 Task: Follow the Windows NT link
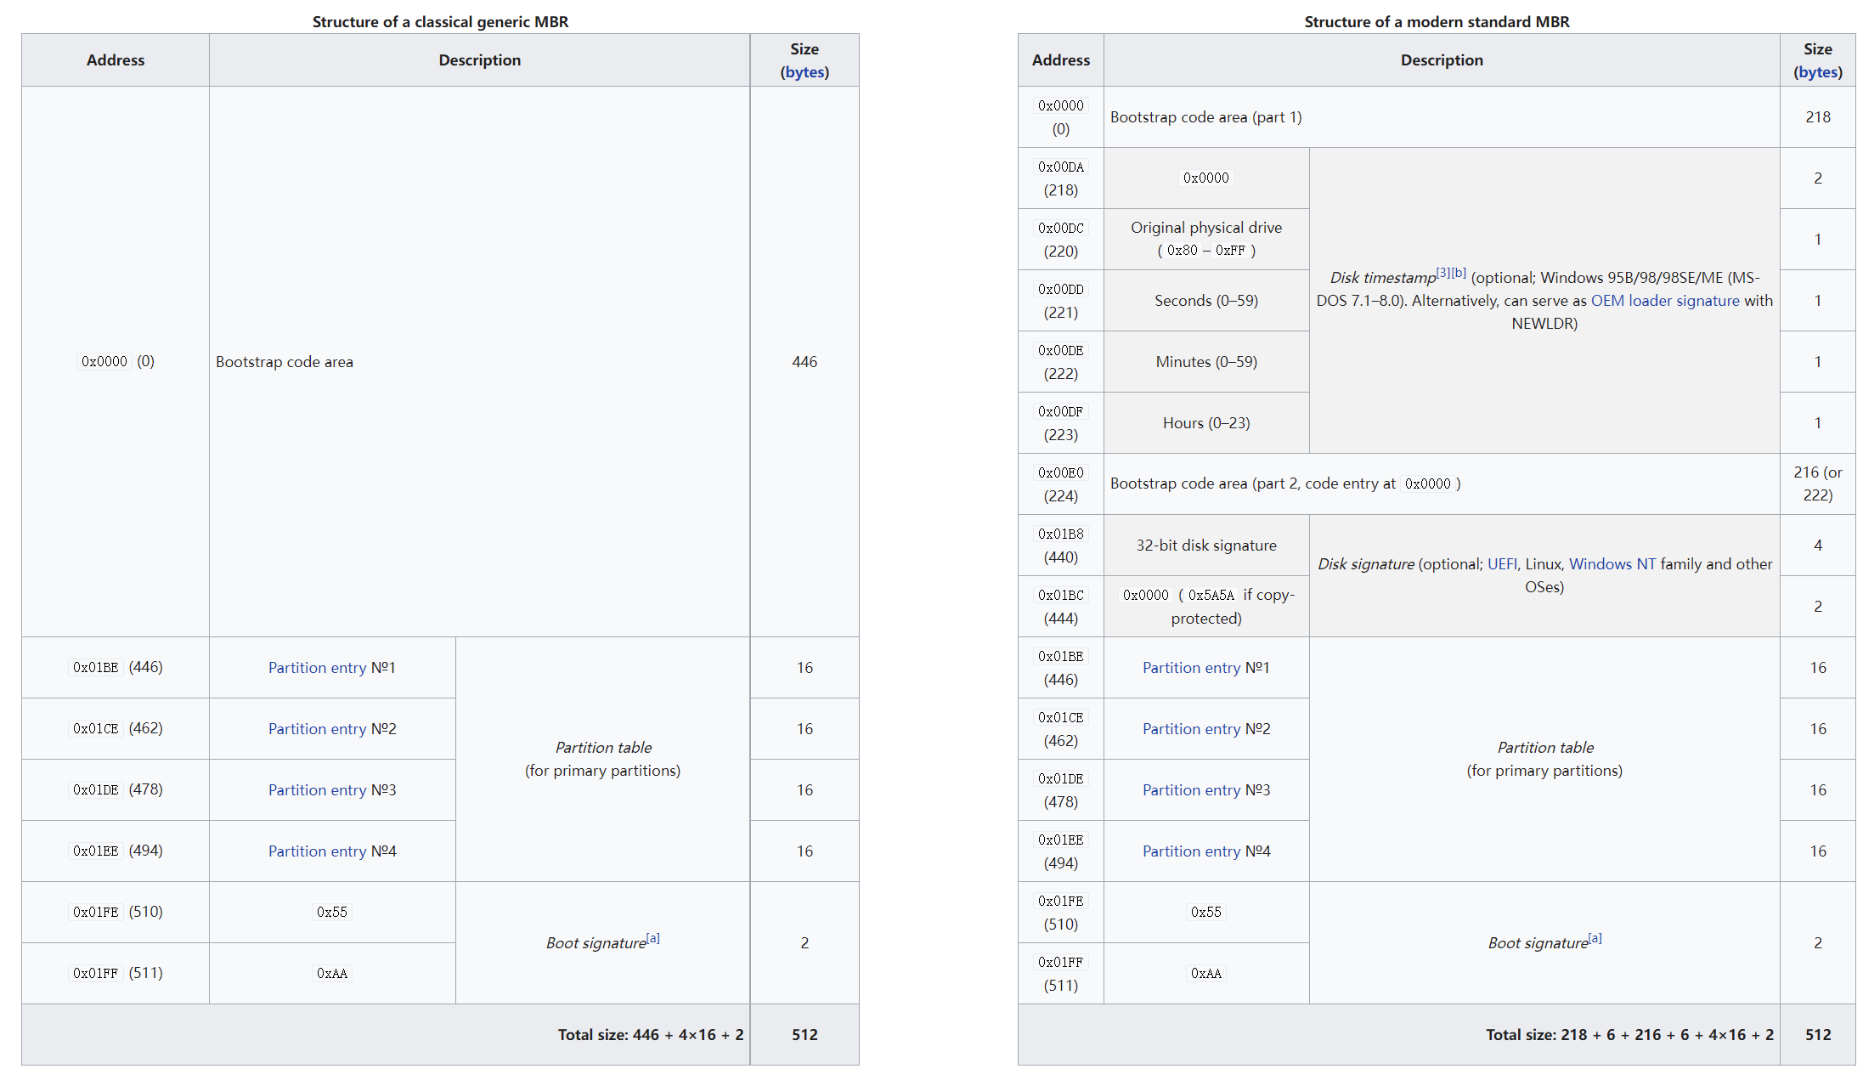coord(1612,564)
